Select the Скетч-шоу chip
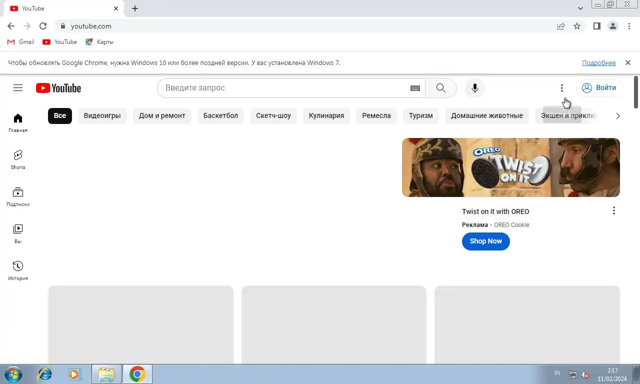 pyautogui.click(x=273, y=115)
